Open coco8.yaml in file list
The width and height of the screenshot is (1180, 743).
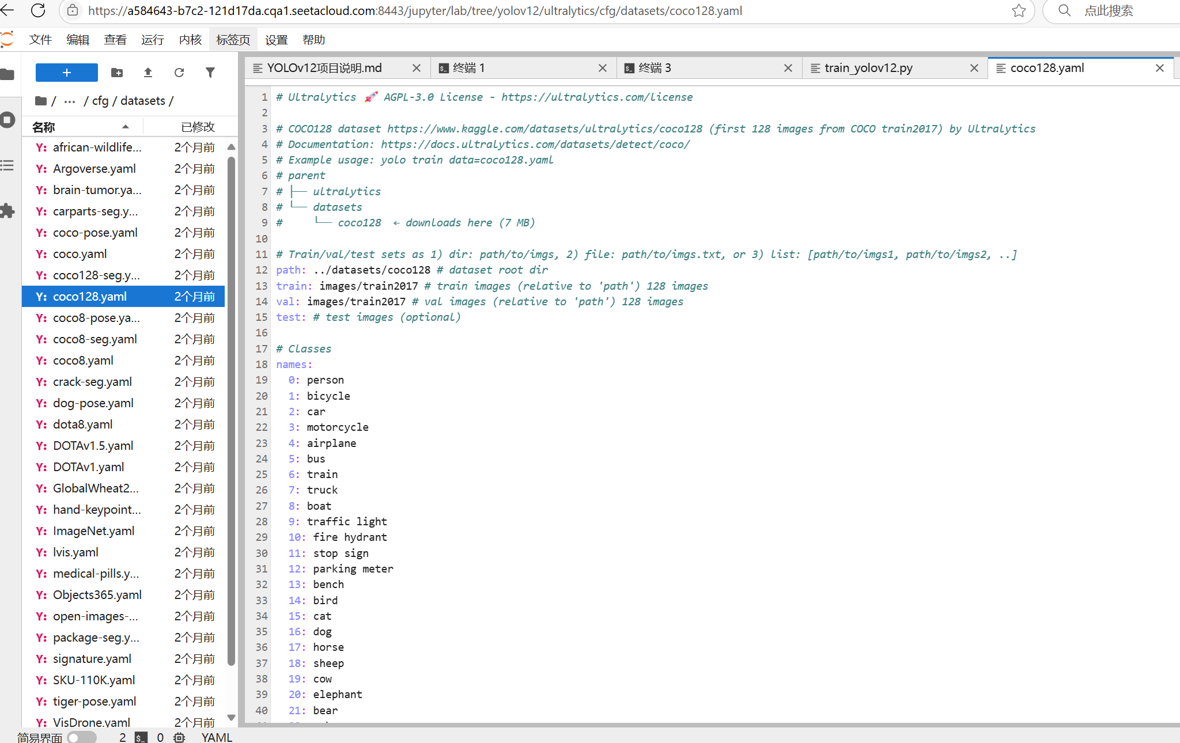click(x=83, y=361)
